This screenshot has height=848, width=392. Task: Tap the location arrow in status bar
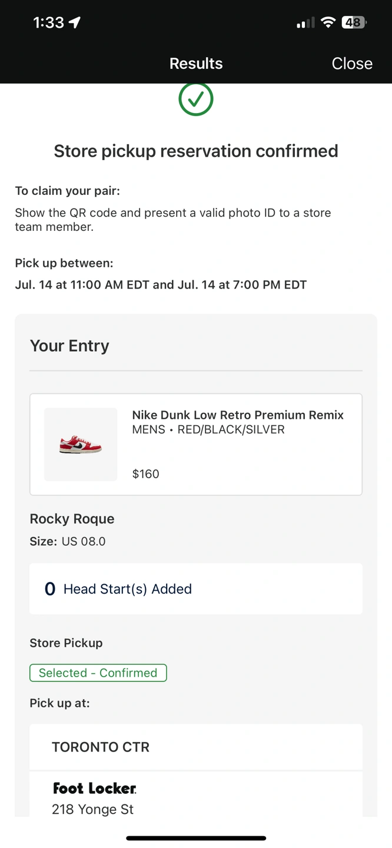pos(75,22)
